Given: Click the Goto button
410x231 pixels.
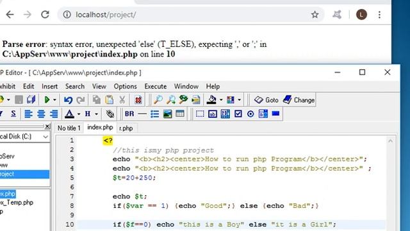Looking at the screenshot, I should pyautogui.click(x=266, y=100).
